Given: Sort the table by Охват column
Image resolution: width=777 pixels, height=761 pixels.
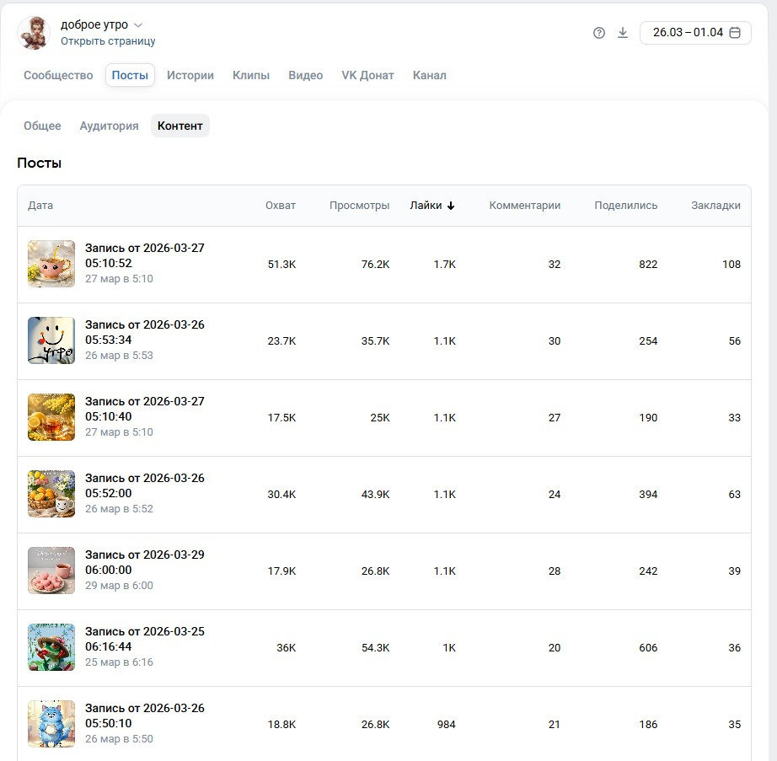Looking at the screenshot, I should coord(281,206).
